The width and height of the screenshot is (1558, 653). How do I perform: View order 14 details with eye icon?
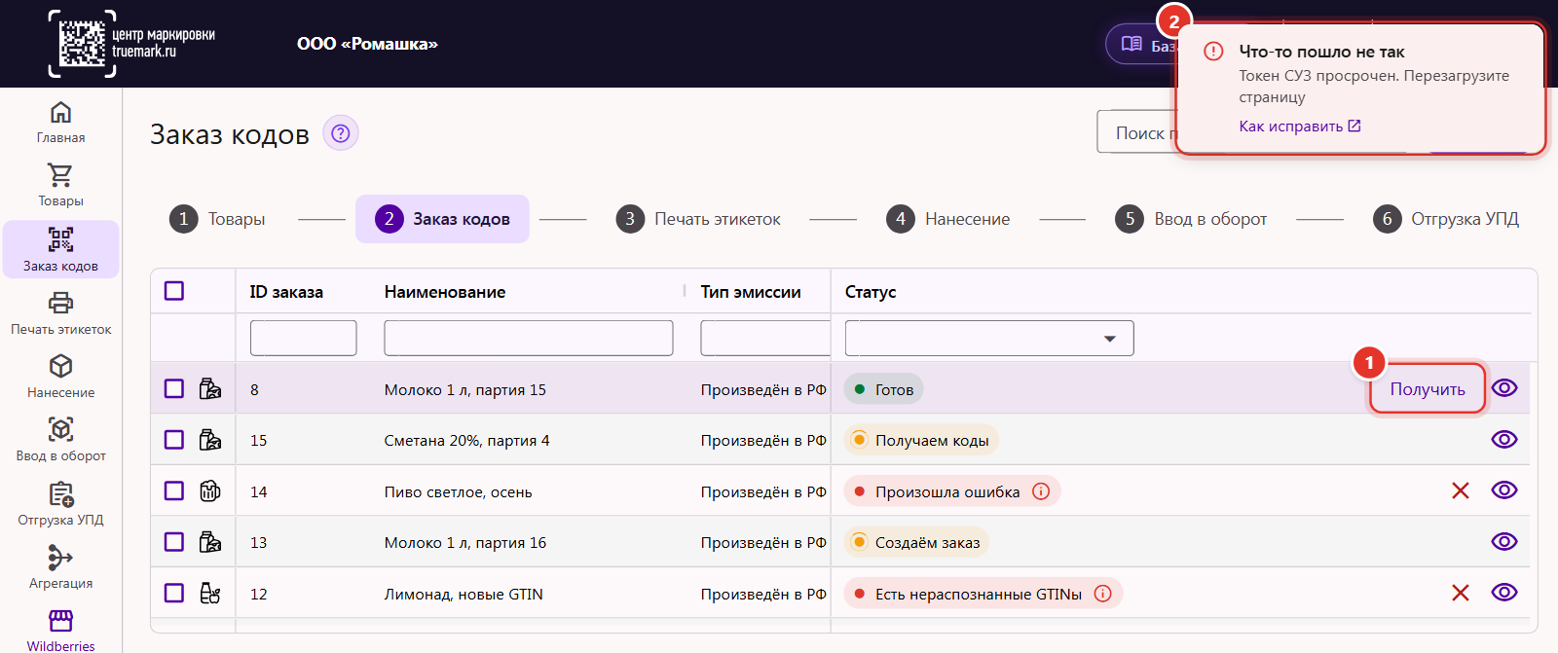click(1504, 490)
